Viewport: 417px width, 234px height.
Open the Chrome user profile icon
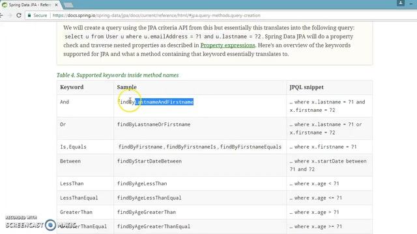(401, 3)
